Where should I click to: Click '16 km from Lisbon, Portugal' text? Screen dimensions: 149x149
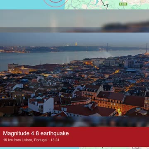(25, 140)
